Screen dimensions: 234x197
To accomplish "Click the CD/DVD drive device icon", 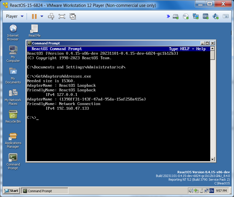I will pos(185,16).
